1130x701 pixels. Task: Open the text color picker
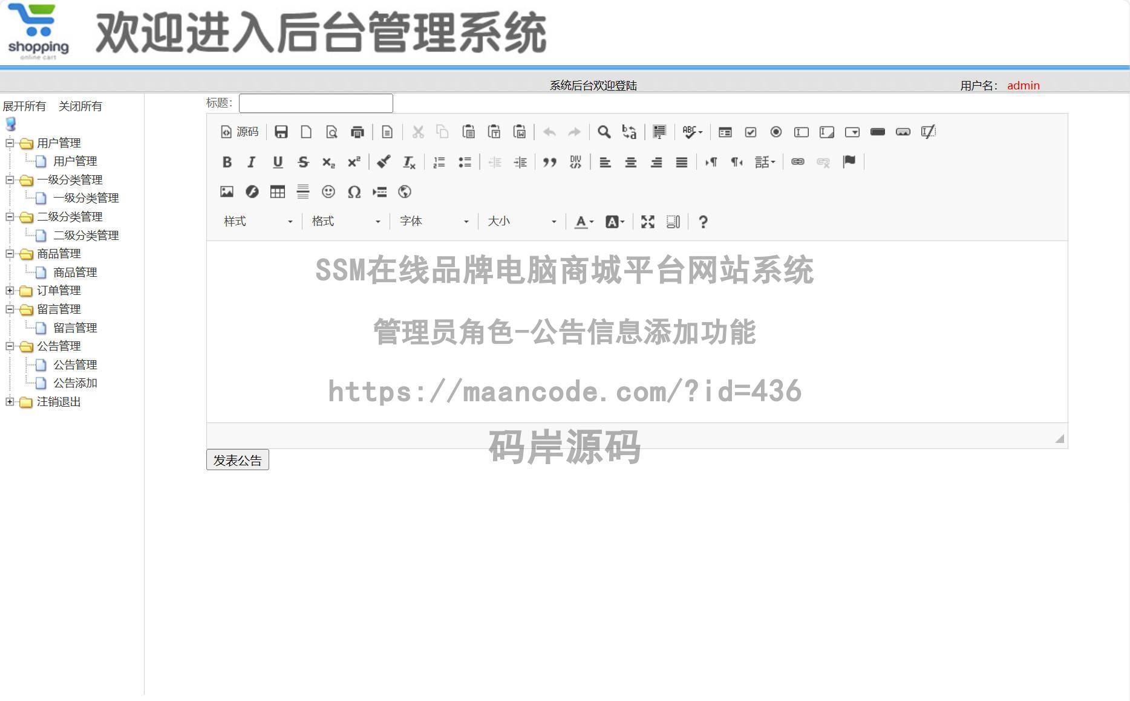[584, 222]
